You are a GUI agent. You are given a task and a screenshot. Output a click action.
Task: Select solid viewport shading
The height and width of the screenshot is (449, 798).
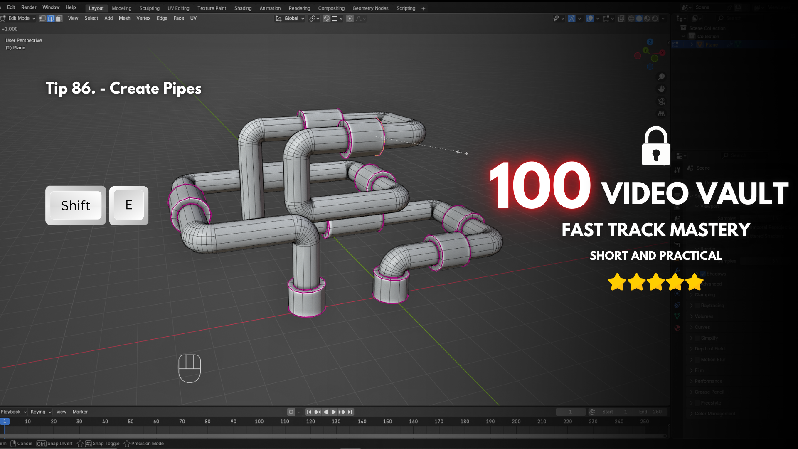click(639, 18)
